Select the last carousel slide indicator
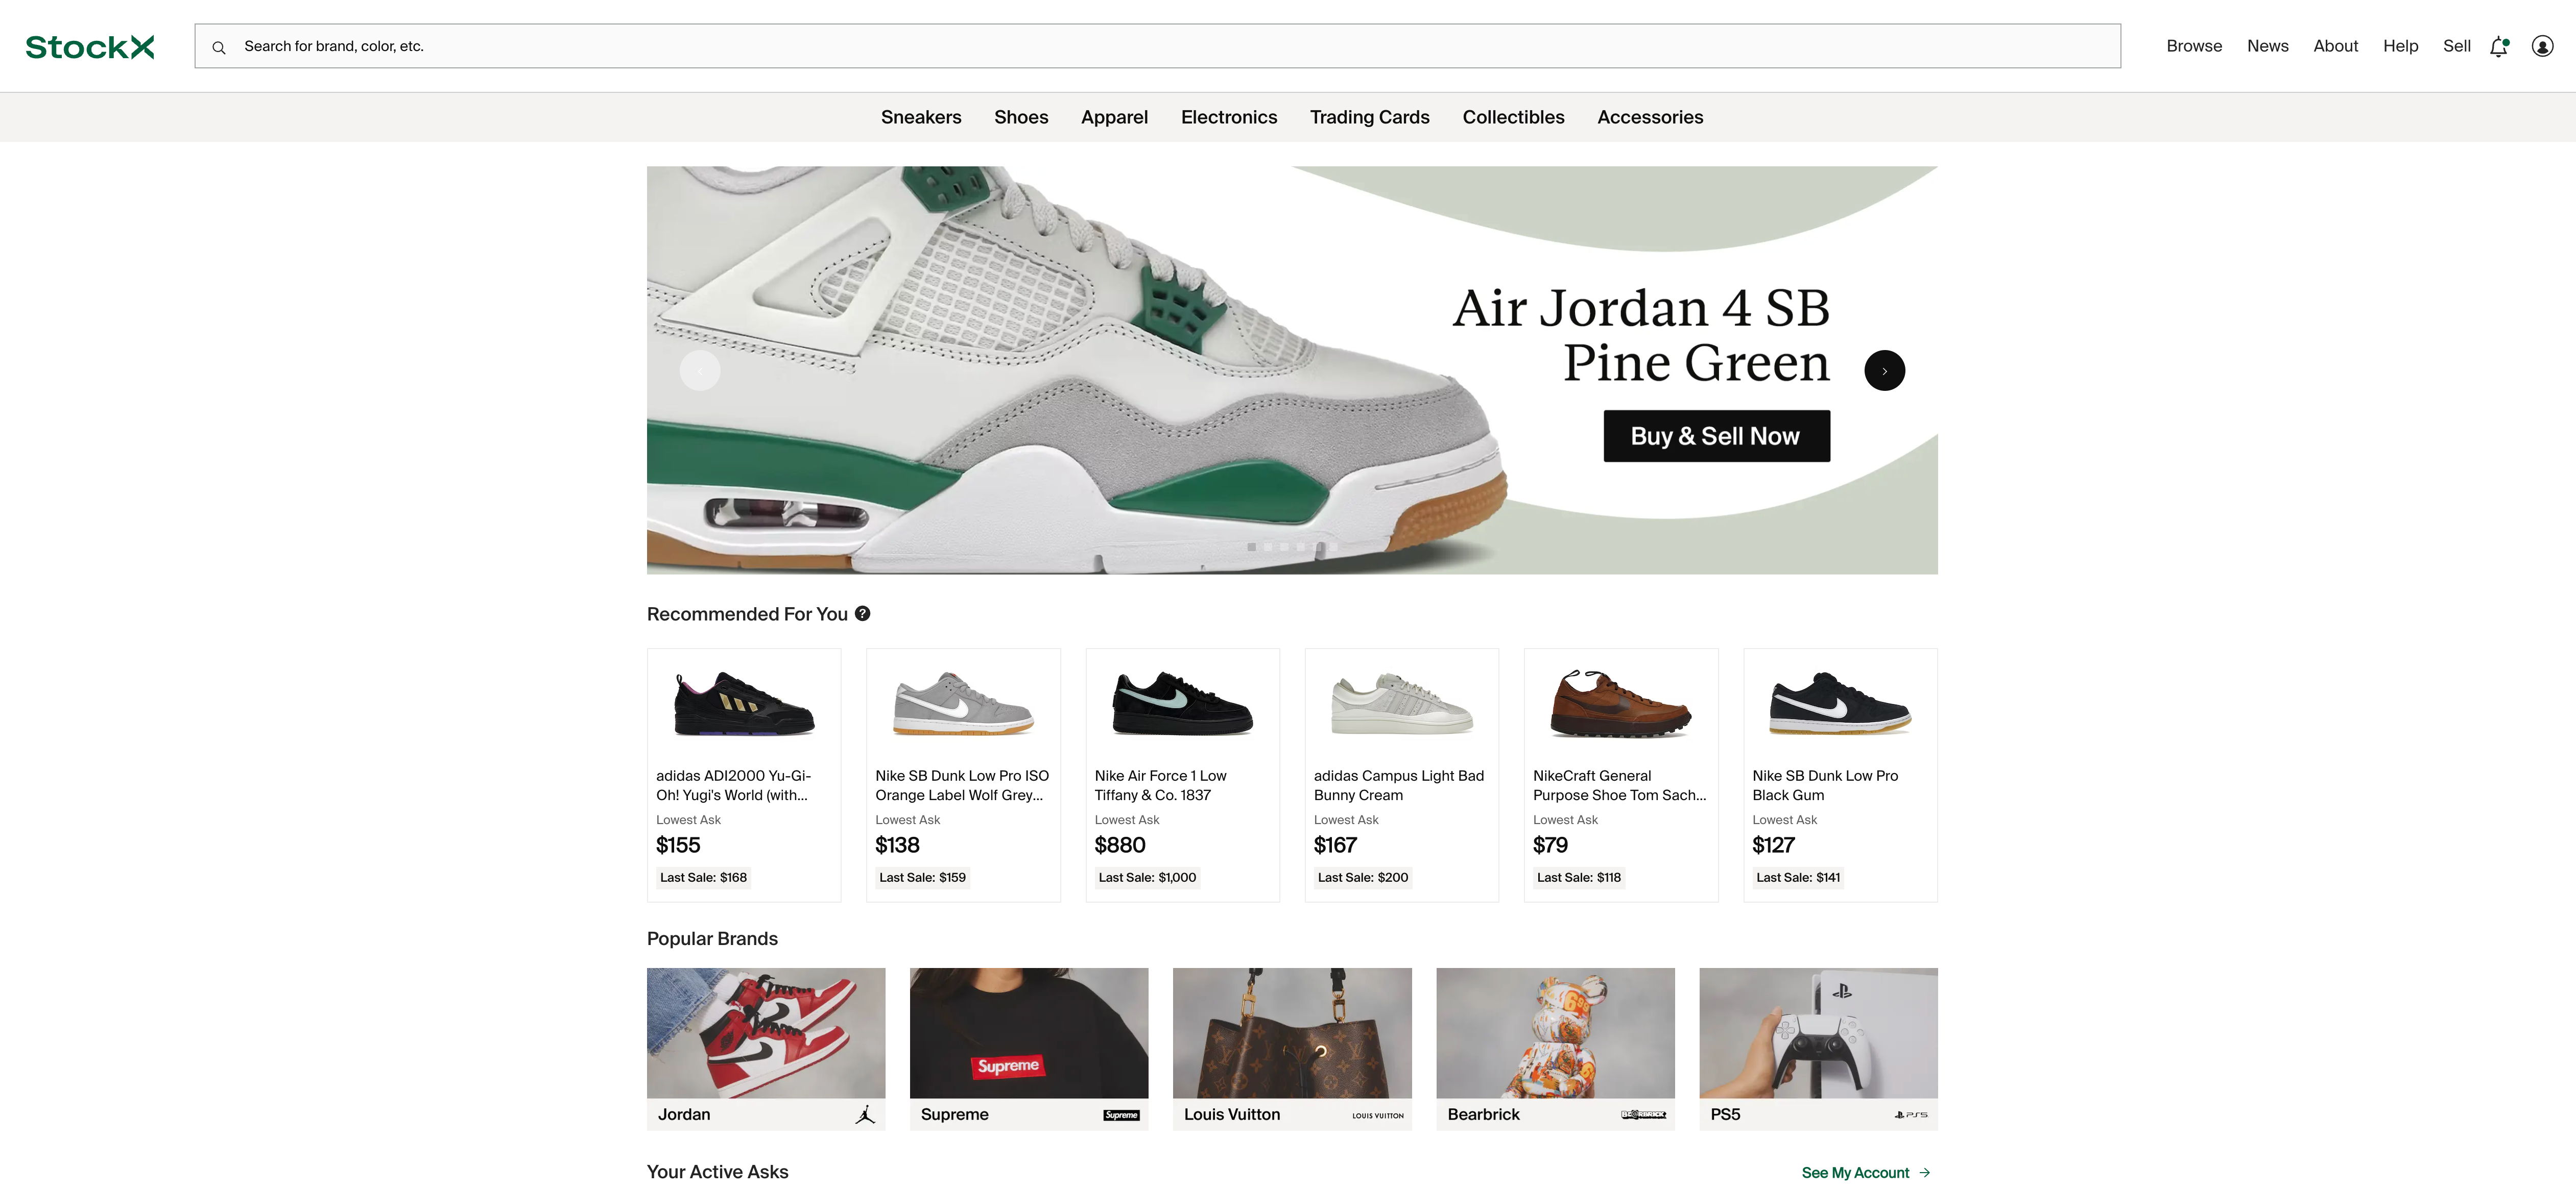This screenshot has height=1192, width=2576. [x=1333, y=547]
